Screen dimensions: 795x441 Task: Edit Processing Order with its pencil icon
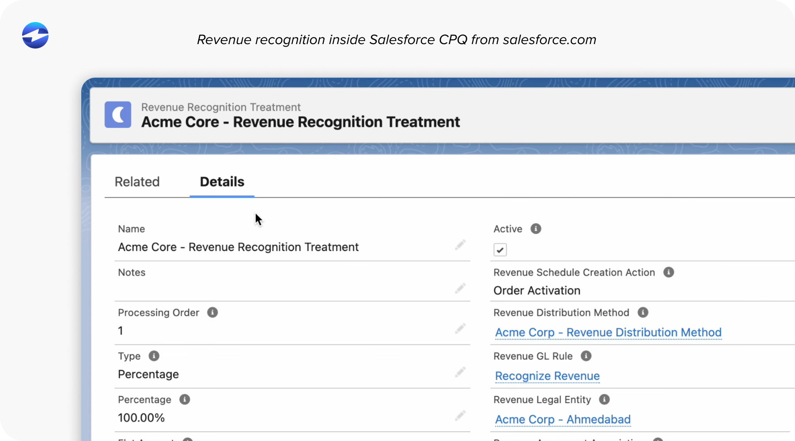tap(460, 329)
